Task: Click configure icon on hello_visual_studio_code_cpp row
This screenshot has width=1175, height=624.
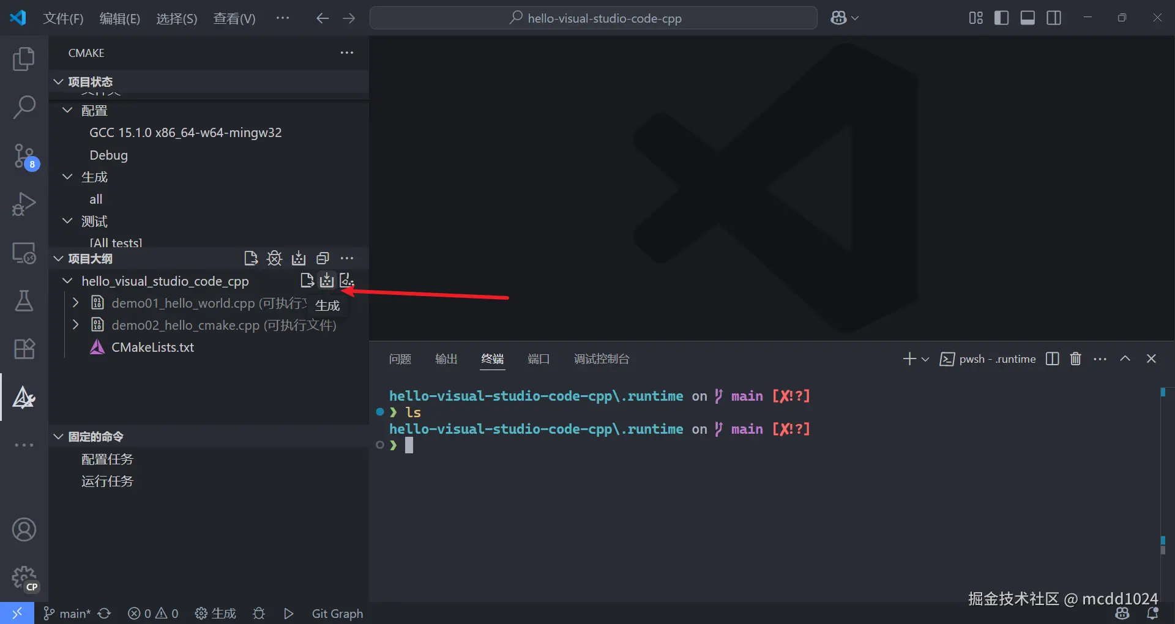Action: click(x=307, y=280)
